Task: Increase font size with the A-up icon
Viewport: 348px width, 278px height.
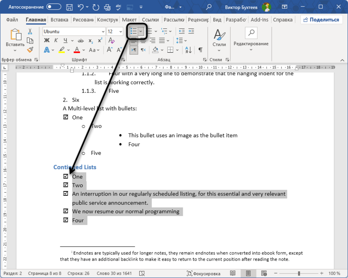Action: pos(110,50)
